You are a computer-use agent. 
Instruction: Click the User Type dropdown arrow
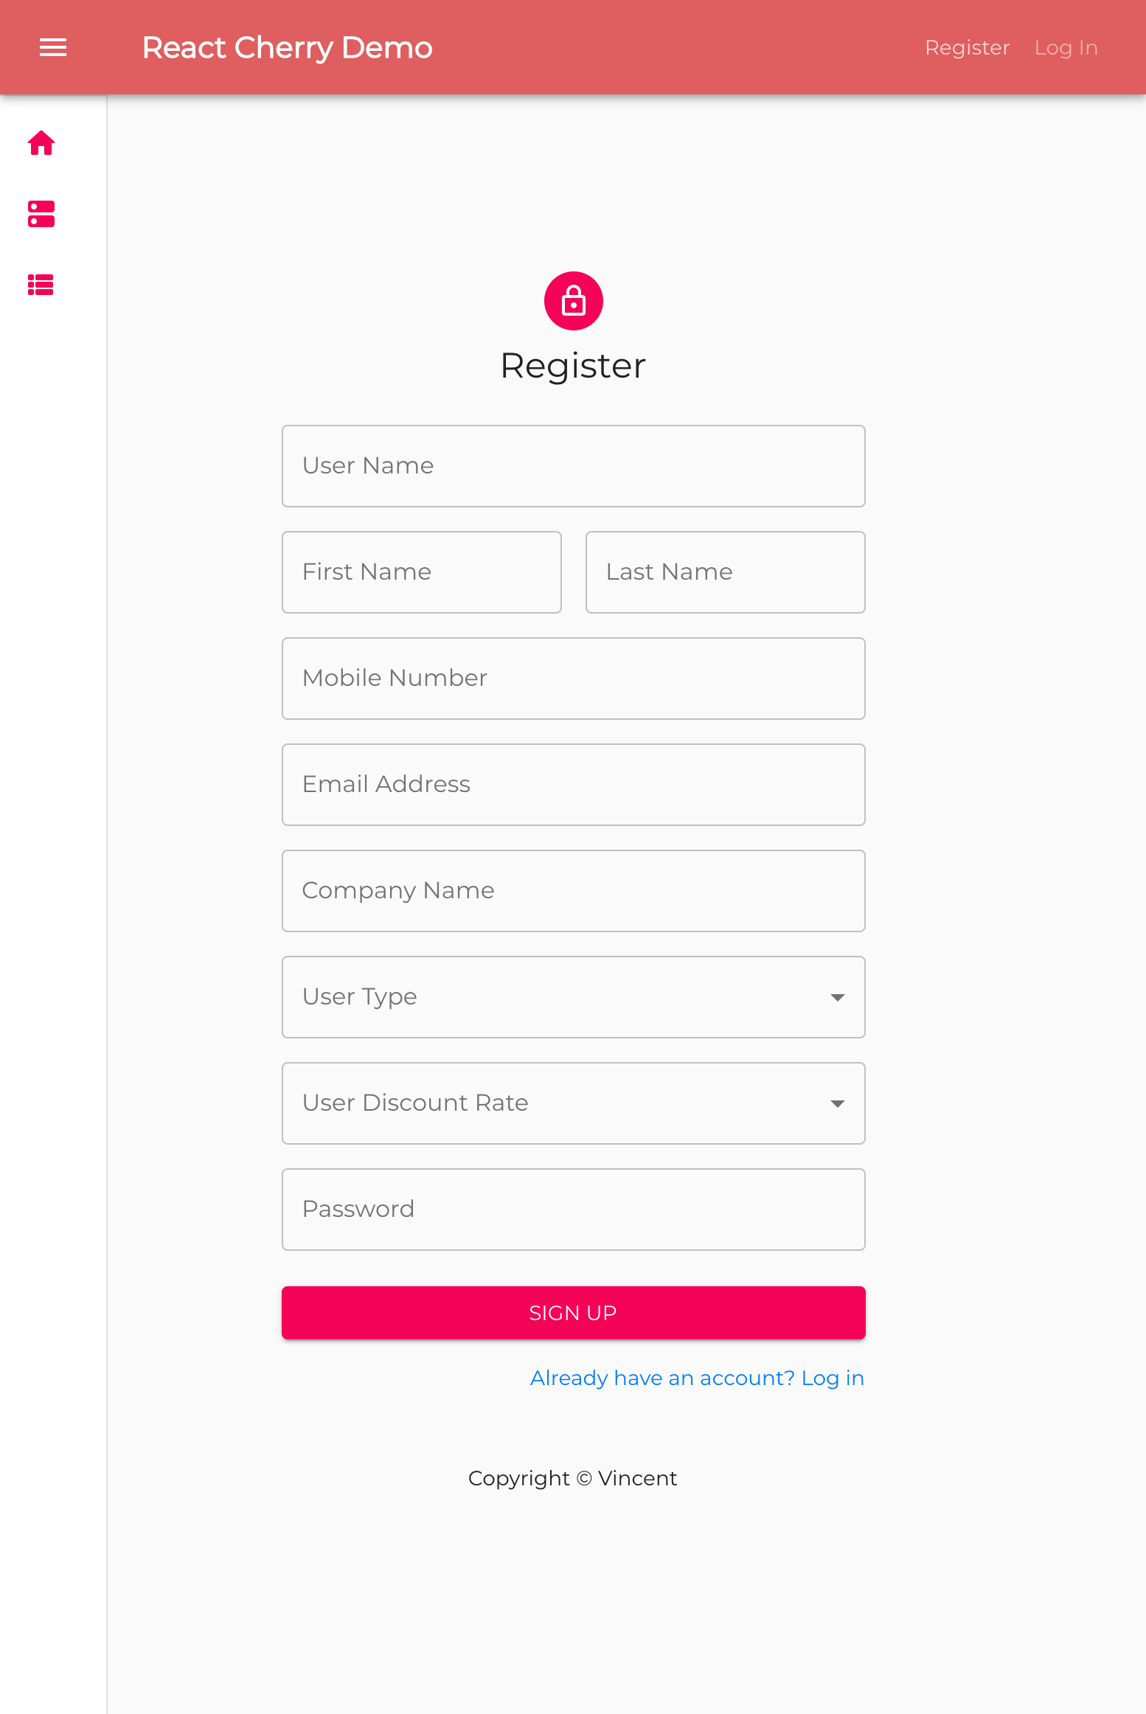coord(837,998)
